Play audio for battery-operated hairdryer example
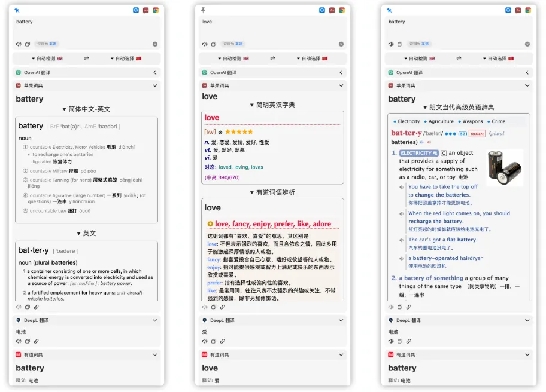546x392 pixels. coord(401,258)
